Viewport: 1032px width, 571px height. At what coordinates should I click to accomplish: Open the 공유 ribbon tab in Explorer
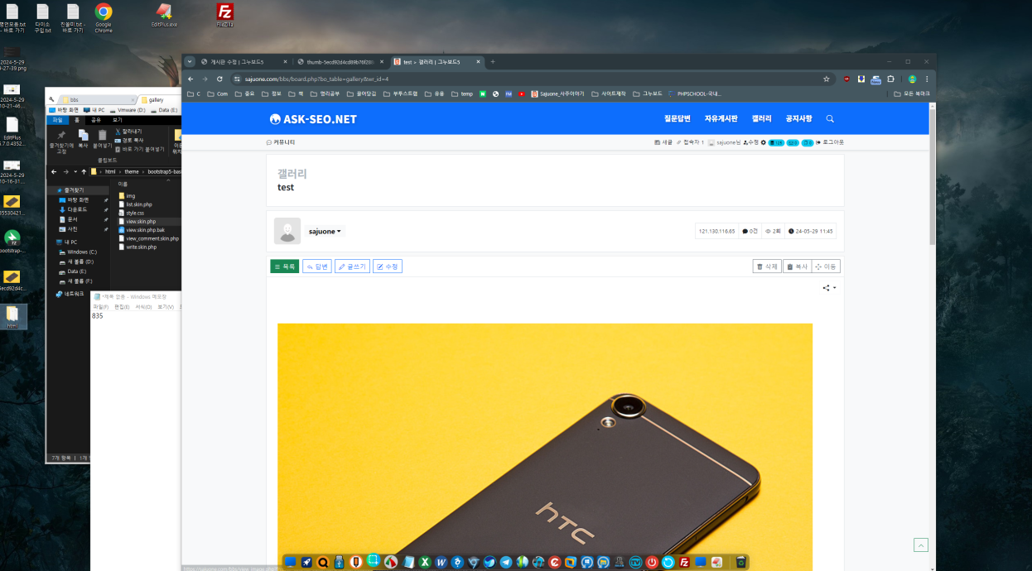[x=96, y=120]
